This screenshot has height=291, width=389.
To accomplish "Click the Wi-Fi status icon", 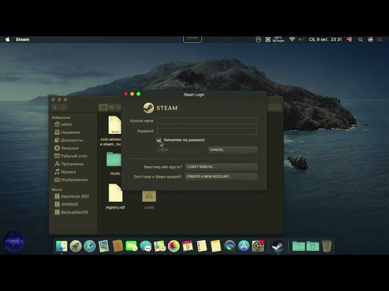I will [292, 39].
